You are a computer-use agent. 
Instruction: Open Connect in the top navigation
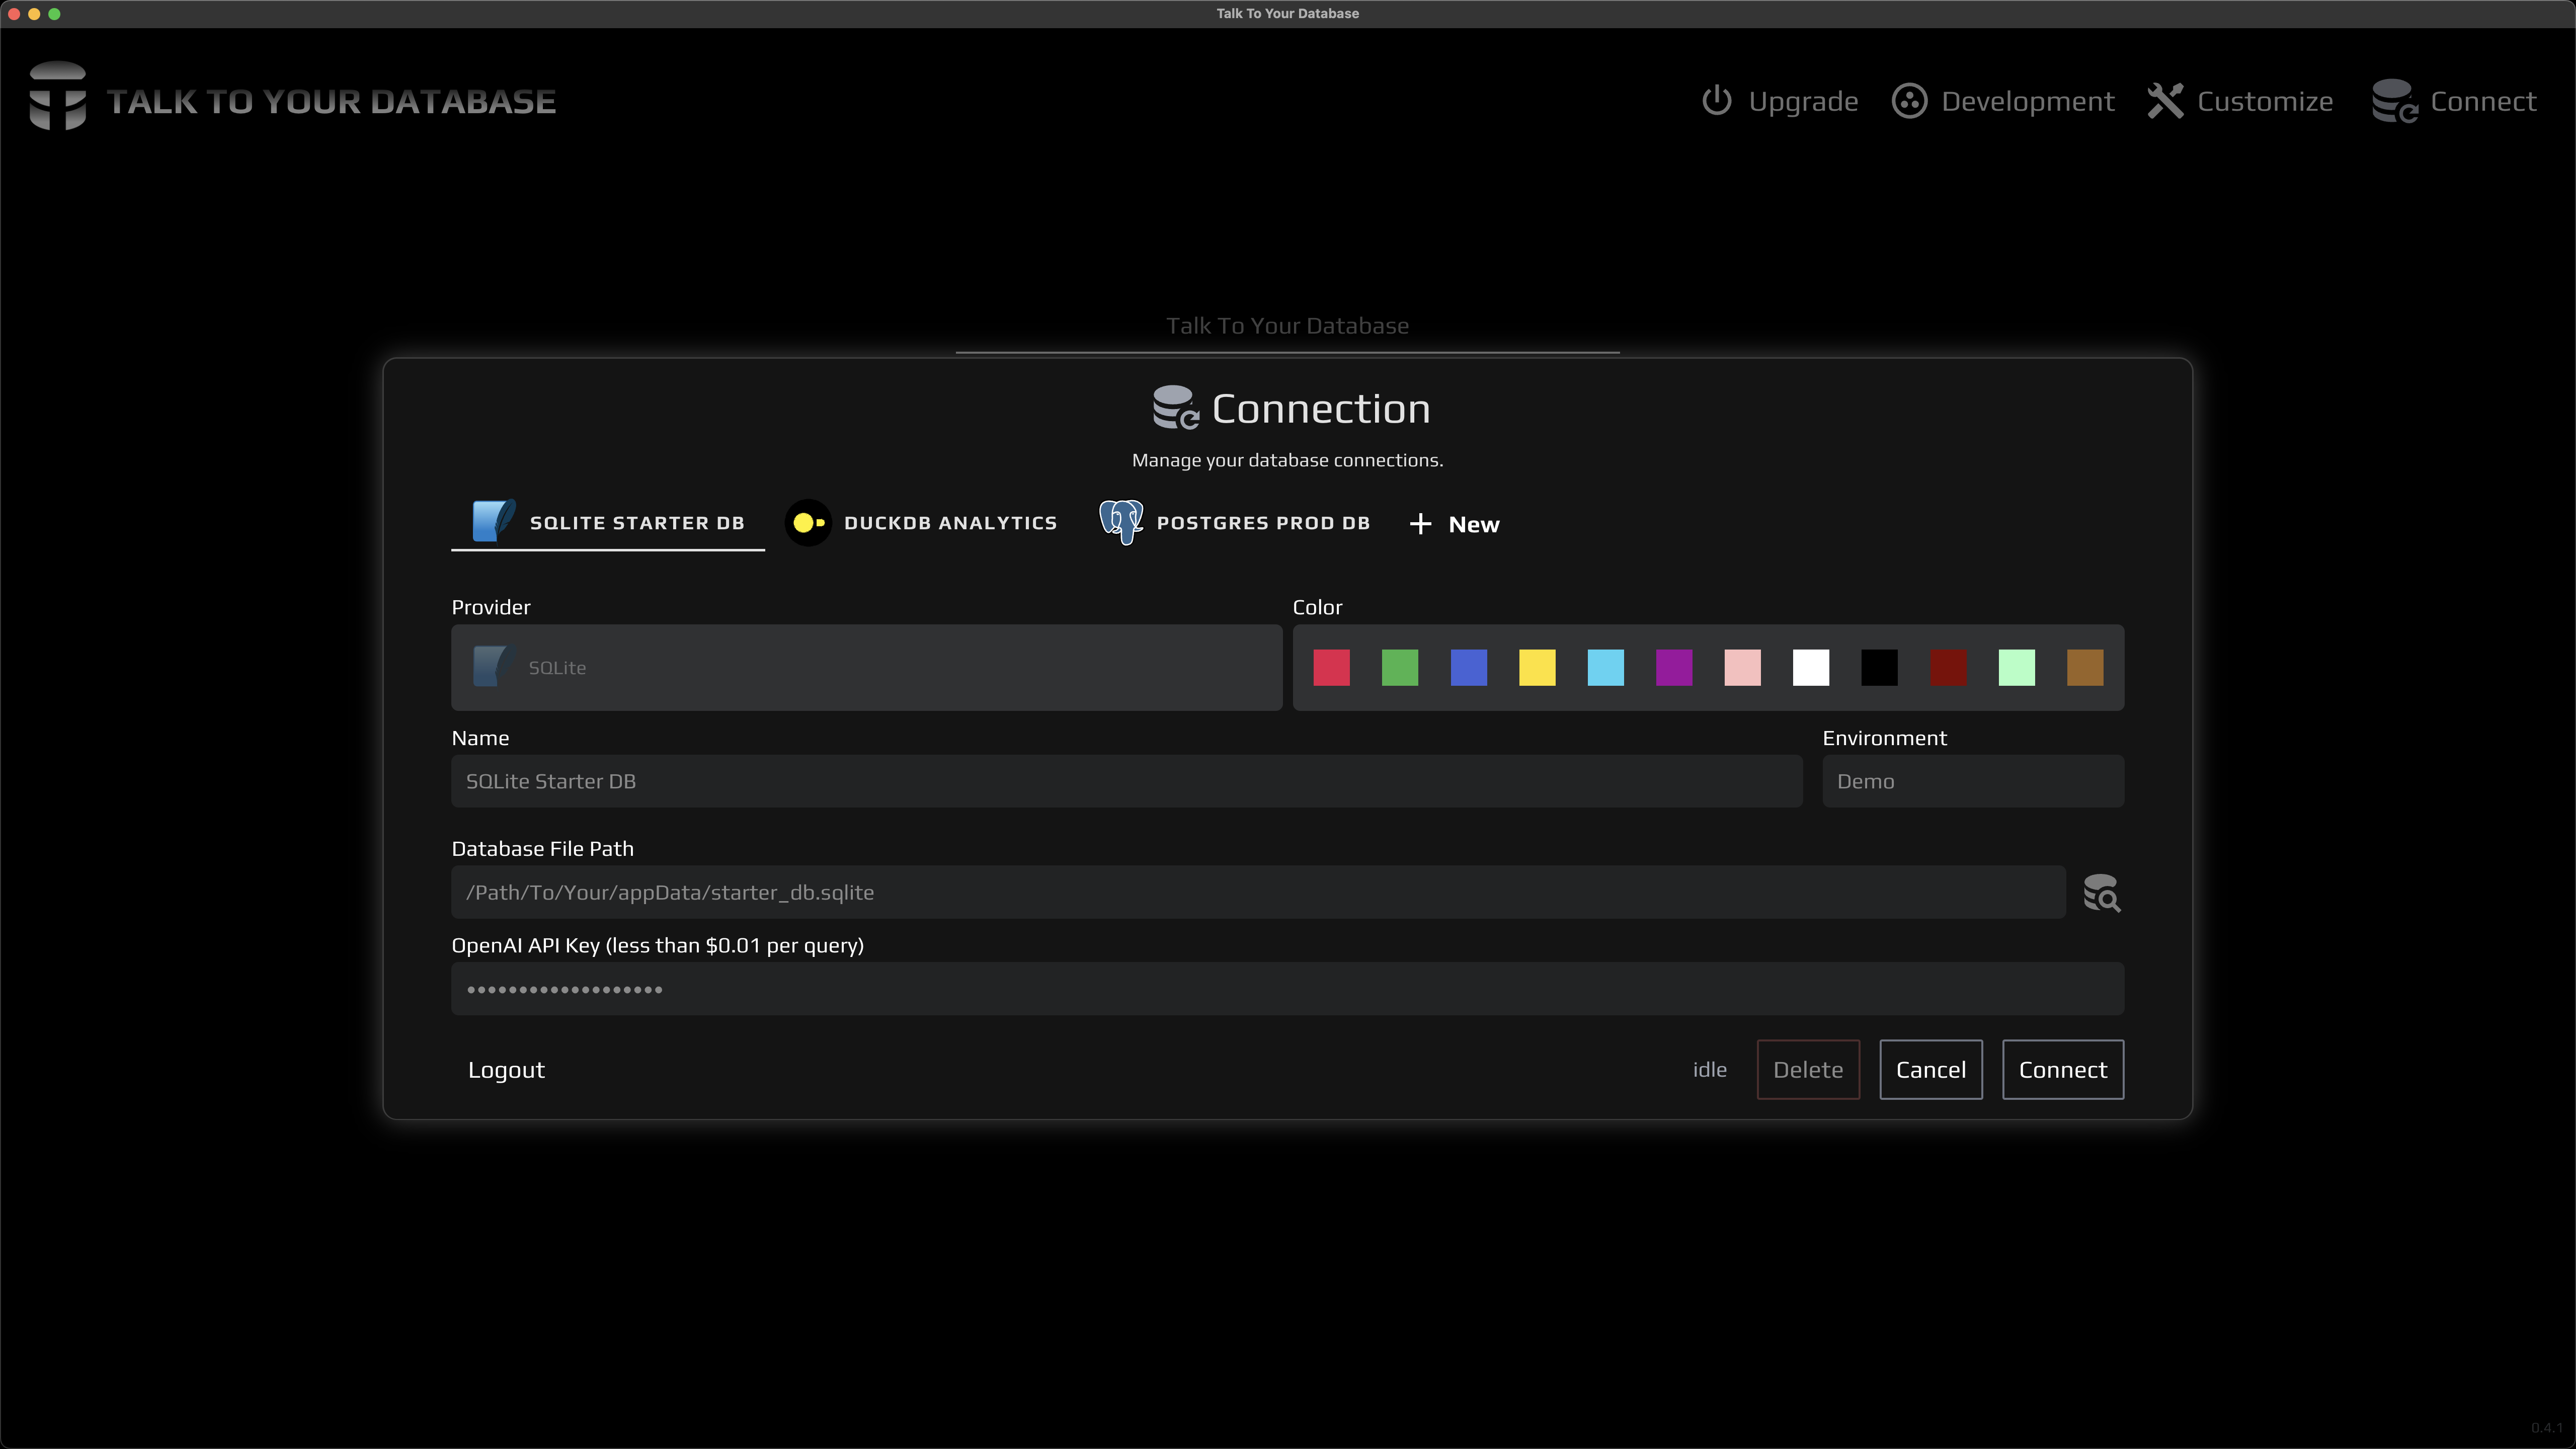point(2455,101)
